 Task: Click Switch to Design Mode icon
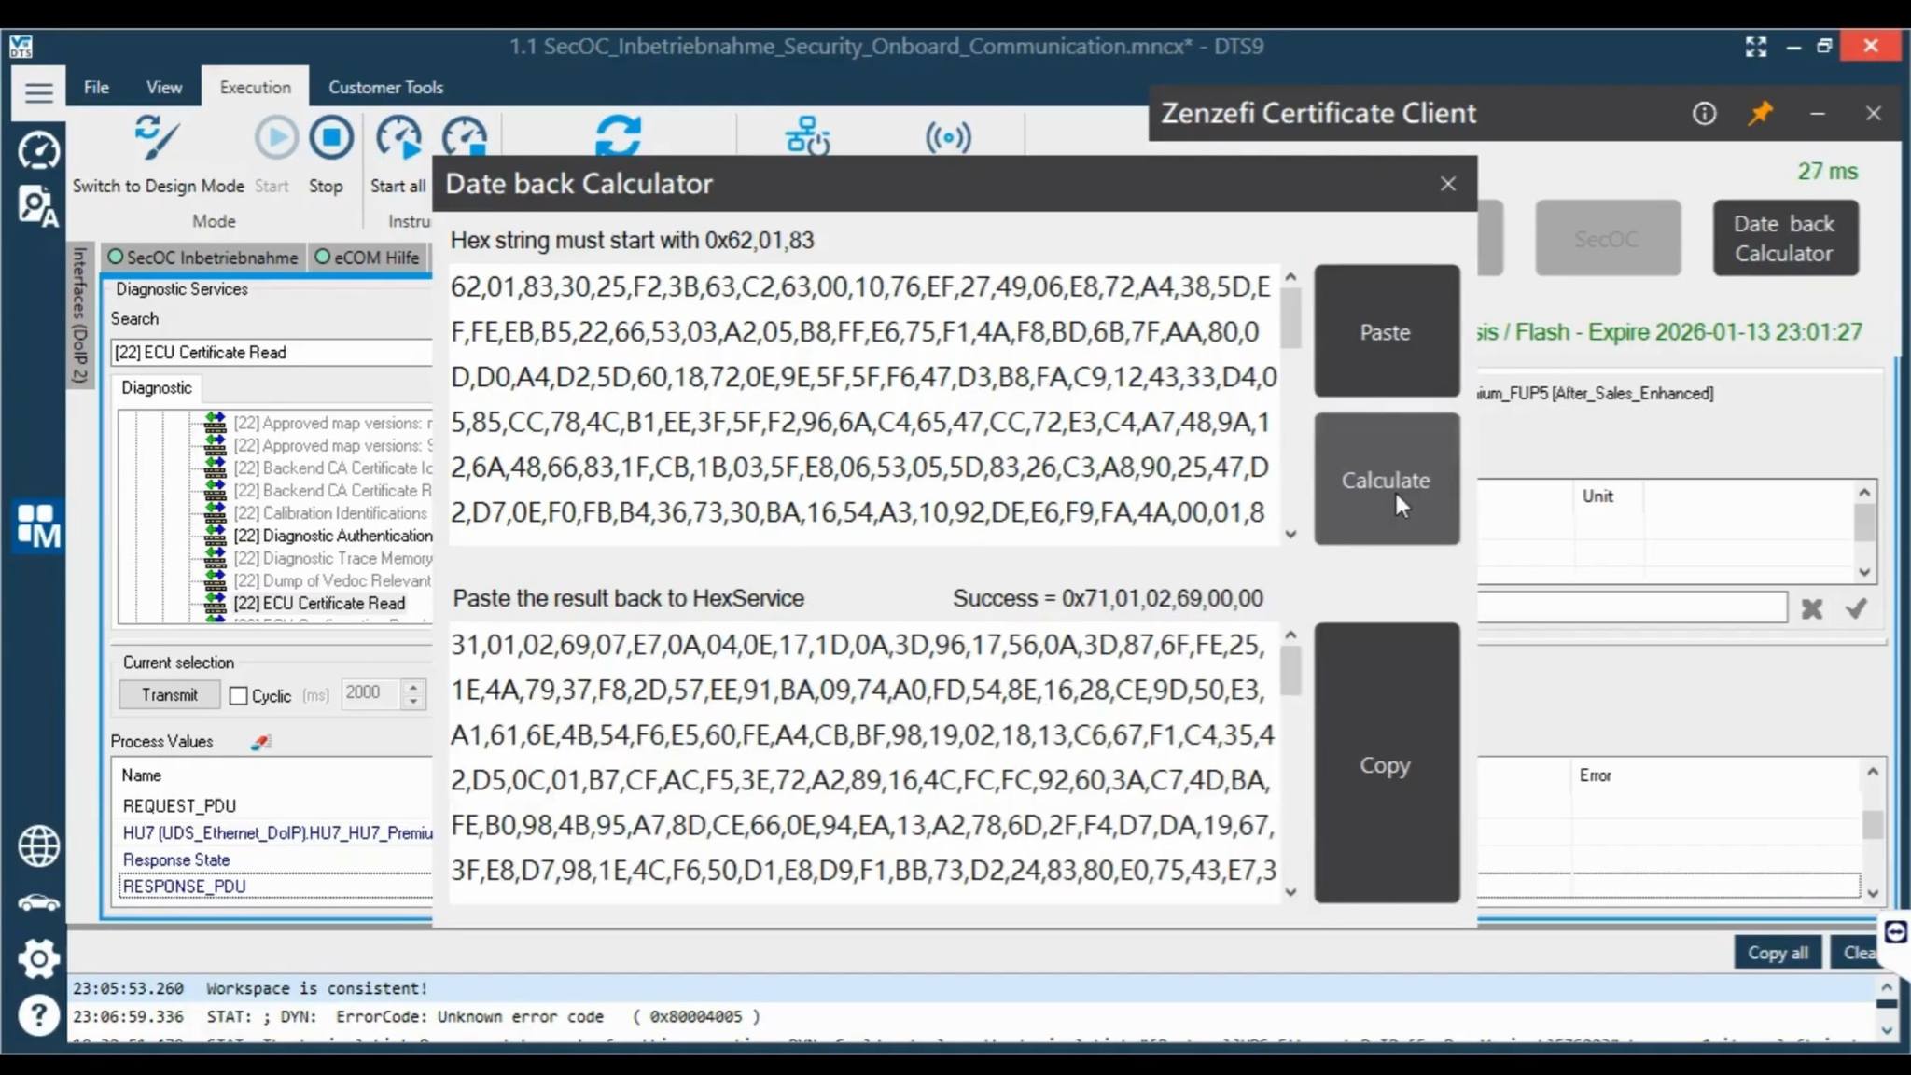[x=157, y=137]
